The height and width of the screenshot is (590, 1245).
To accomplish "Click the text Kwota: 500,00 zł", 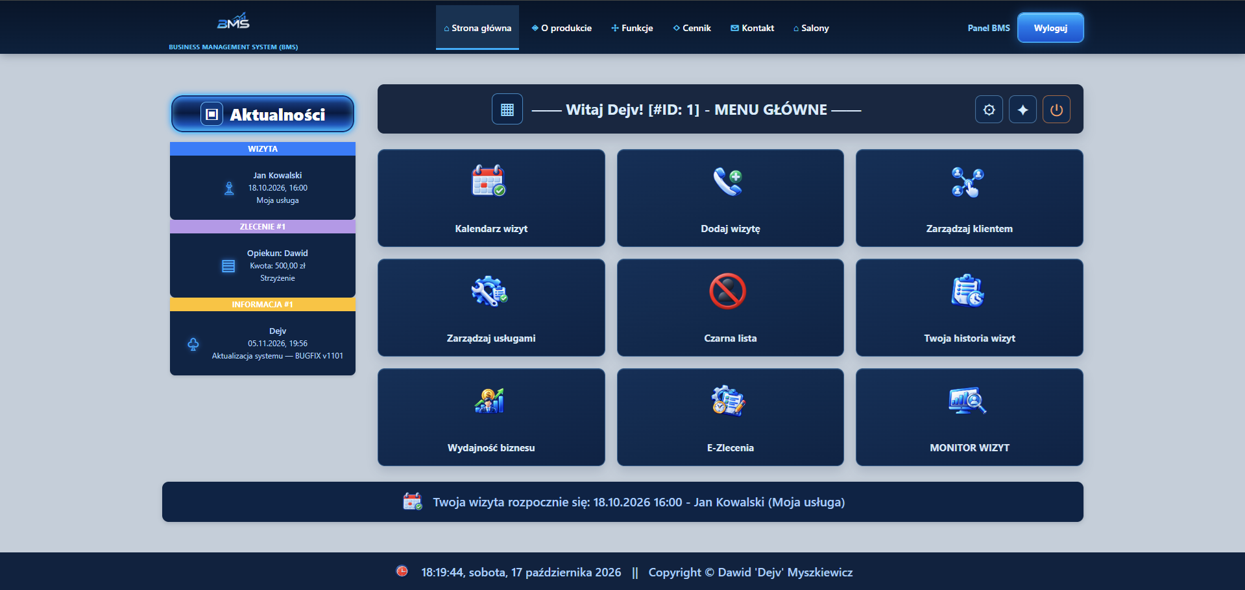I will (x=278, y=266).
